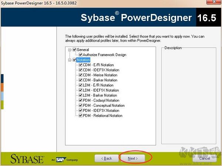The width and height of the screenshot is (222, 166).
Task: Select the General tree label
Action: click(83, 50)
